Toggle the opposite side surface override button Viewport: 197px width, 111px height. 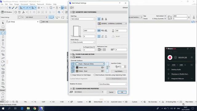73,71
